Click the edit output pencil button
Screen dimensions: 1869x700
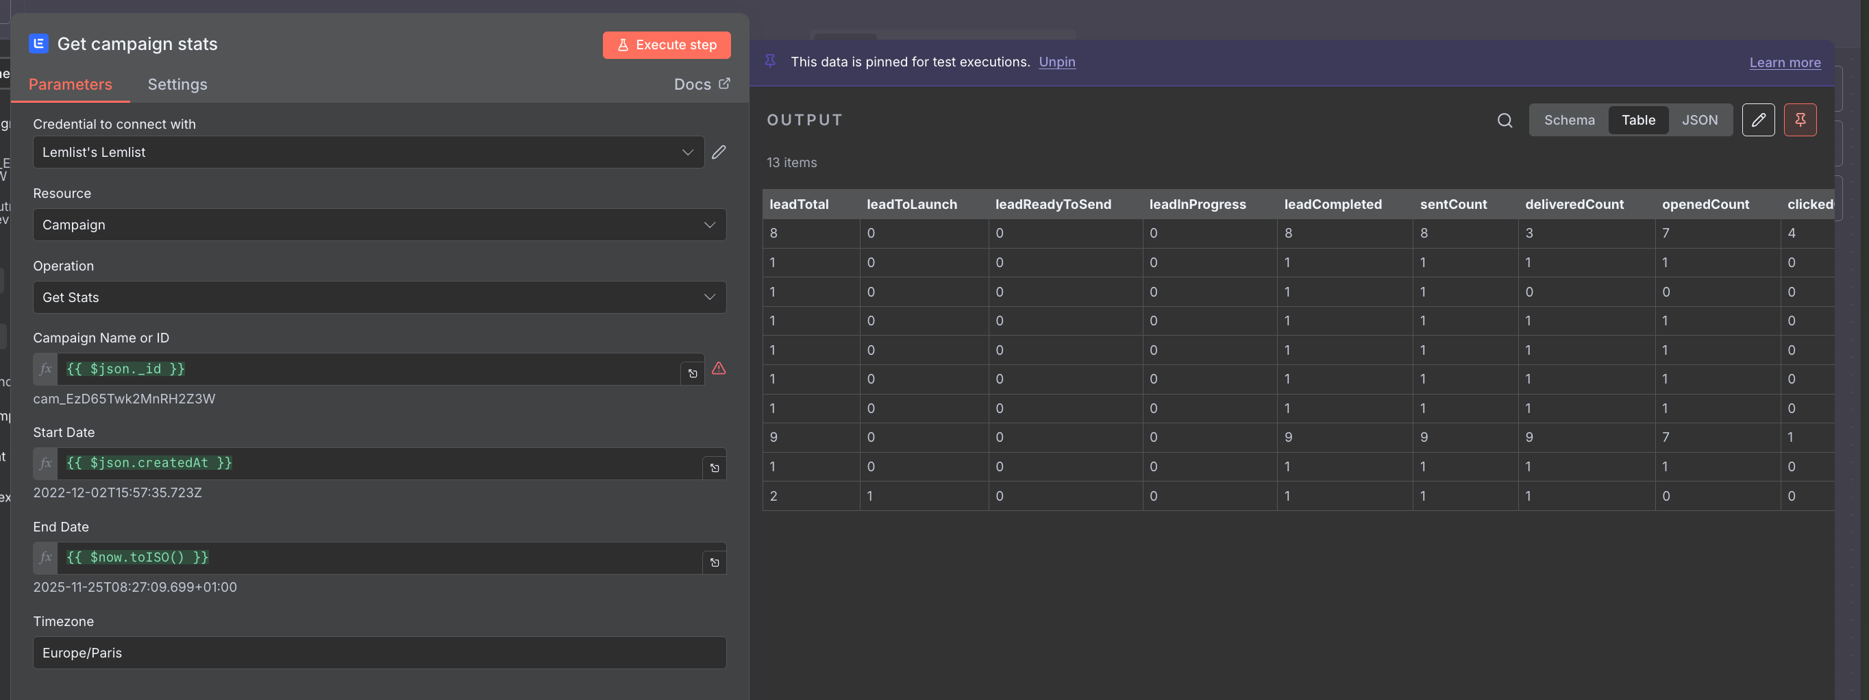1758,121
